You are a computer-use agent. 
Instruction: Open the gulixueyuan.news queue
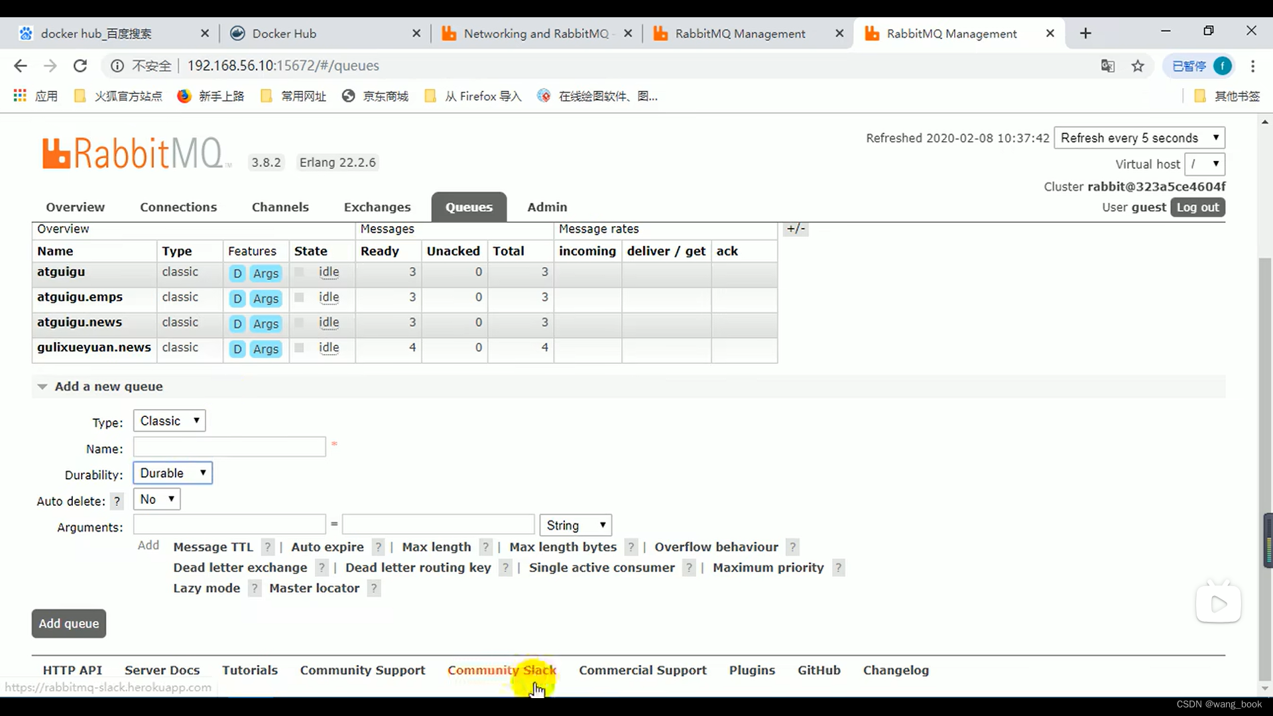point(94,347)
